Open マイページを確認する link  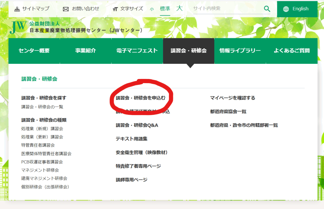(233, 98)
